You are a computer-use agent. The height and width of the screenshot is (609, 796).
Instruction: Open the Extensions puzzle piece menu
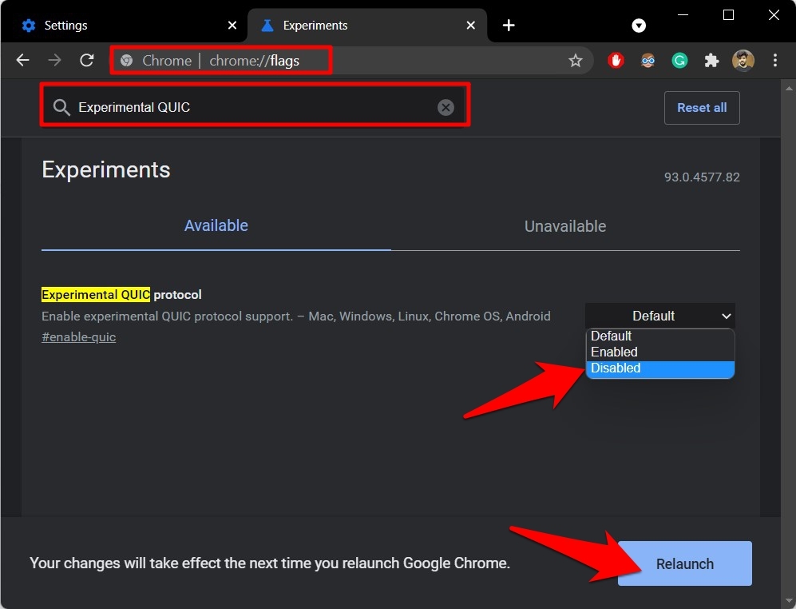711,60
